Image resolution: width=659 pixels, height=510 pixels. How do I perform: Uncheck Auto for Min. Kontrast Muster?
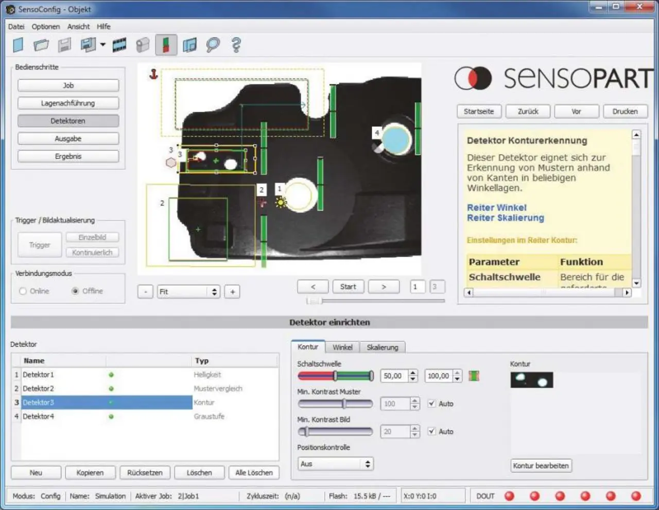pos(431,403)
